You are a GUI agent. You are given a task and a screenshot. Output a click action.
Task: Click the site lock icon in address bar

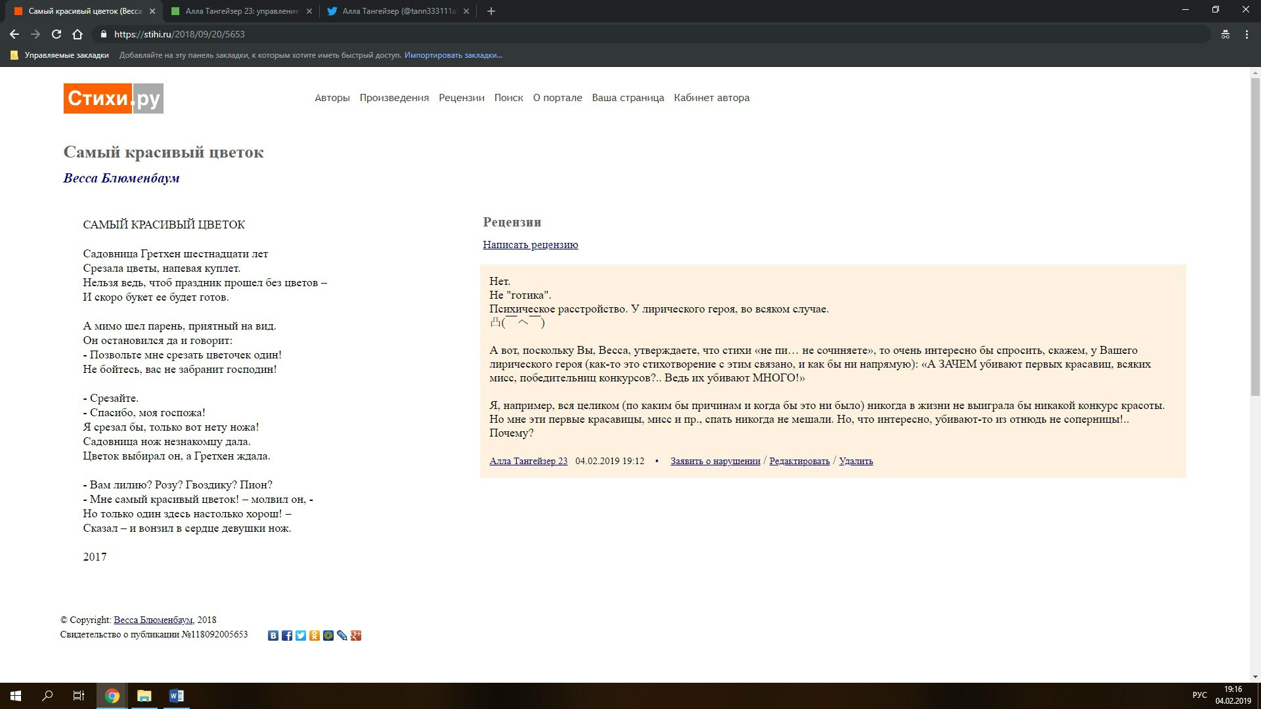coord(103,34)
